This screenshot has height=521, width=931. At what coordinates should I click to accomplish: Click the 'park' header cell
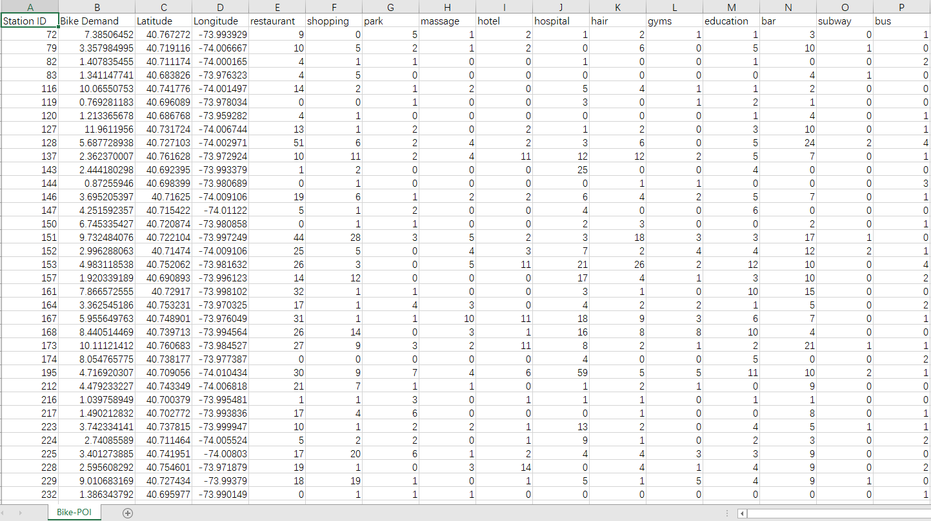(390, 21)
